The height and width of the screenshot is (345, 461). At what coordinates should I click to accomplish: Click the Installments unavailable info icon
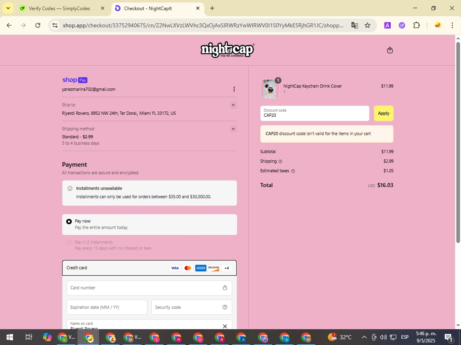[x=70, y=189]
